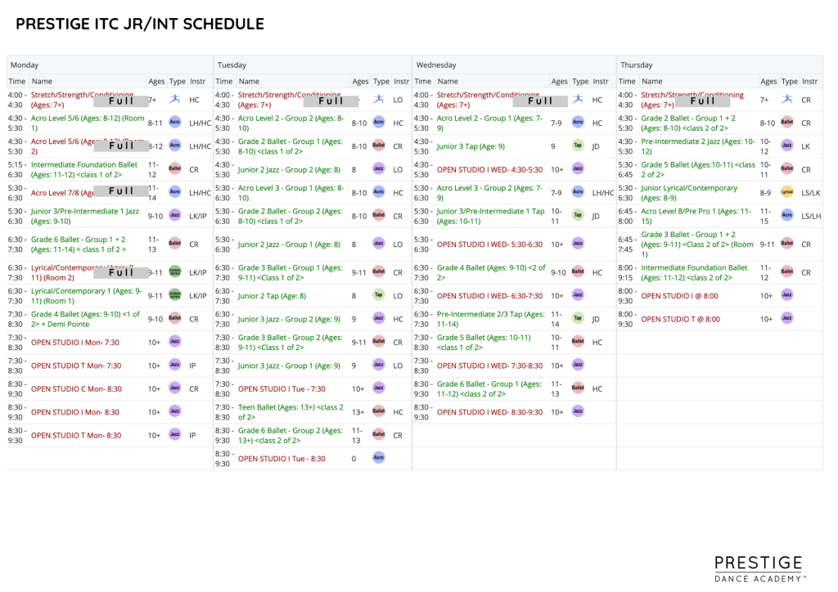Click the Acro icon in Monday Acro Level 7/8 row
This screenshot has height=592, width=838.
pos(175,191)
